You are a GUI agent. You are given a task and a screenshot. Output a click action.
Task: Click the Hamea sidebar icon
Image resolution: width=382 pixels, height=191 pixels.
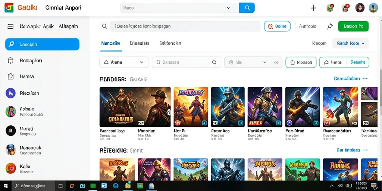tap(10, 76)
